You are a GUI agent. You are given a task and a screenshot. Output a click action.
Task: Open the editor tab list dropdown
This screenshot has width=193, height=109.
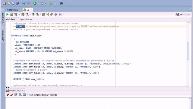pos(190,10)
